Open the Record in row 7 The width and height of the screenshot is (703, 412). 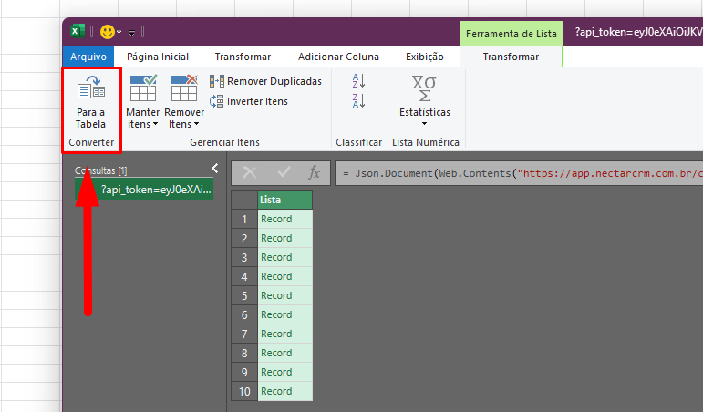276,334
